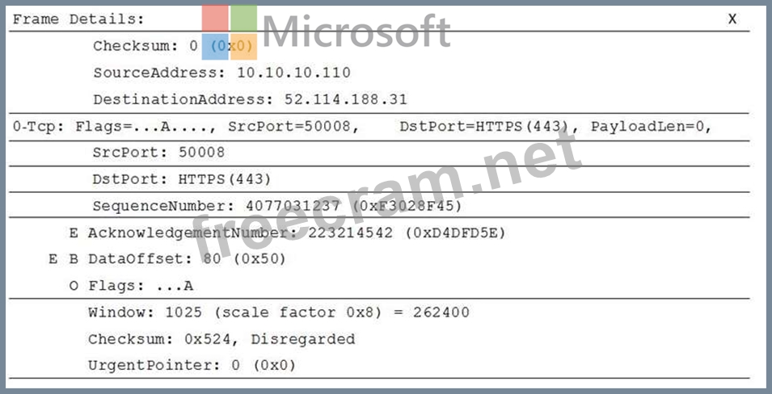
Task: Close the Frame Details panel with X
Action: [732, 19]
